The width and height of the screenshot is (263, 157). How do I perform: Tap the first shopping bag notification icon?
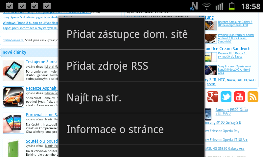(x=10, y=6)
